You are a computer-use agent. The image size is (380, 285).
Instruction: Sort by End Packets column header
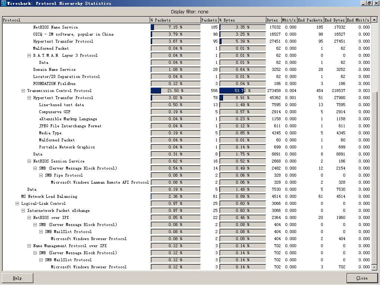(x=310, y=20)
